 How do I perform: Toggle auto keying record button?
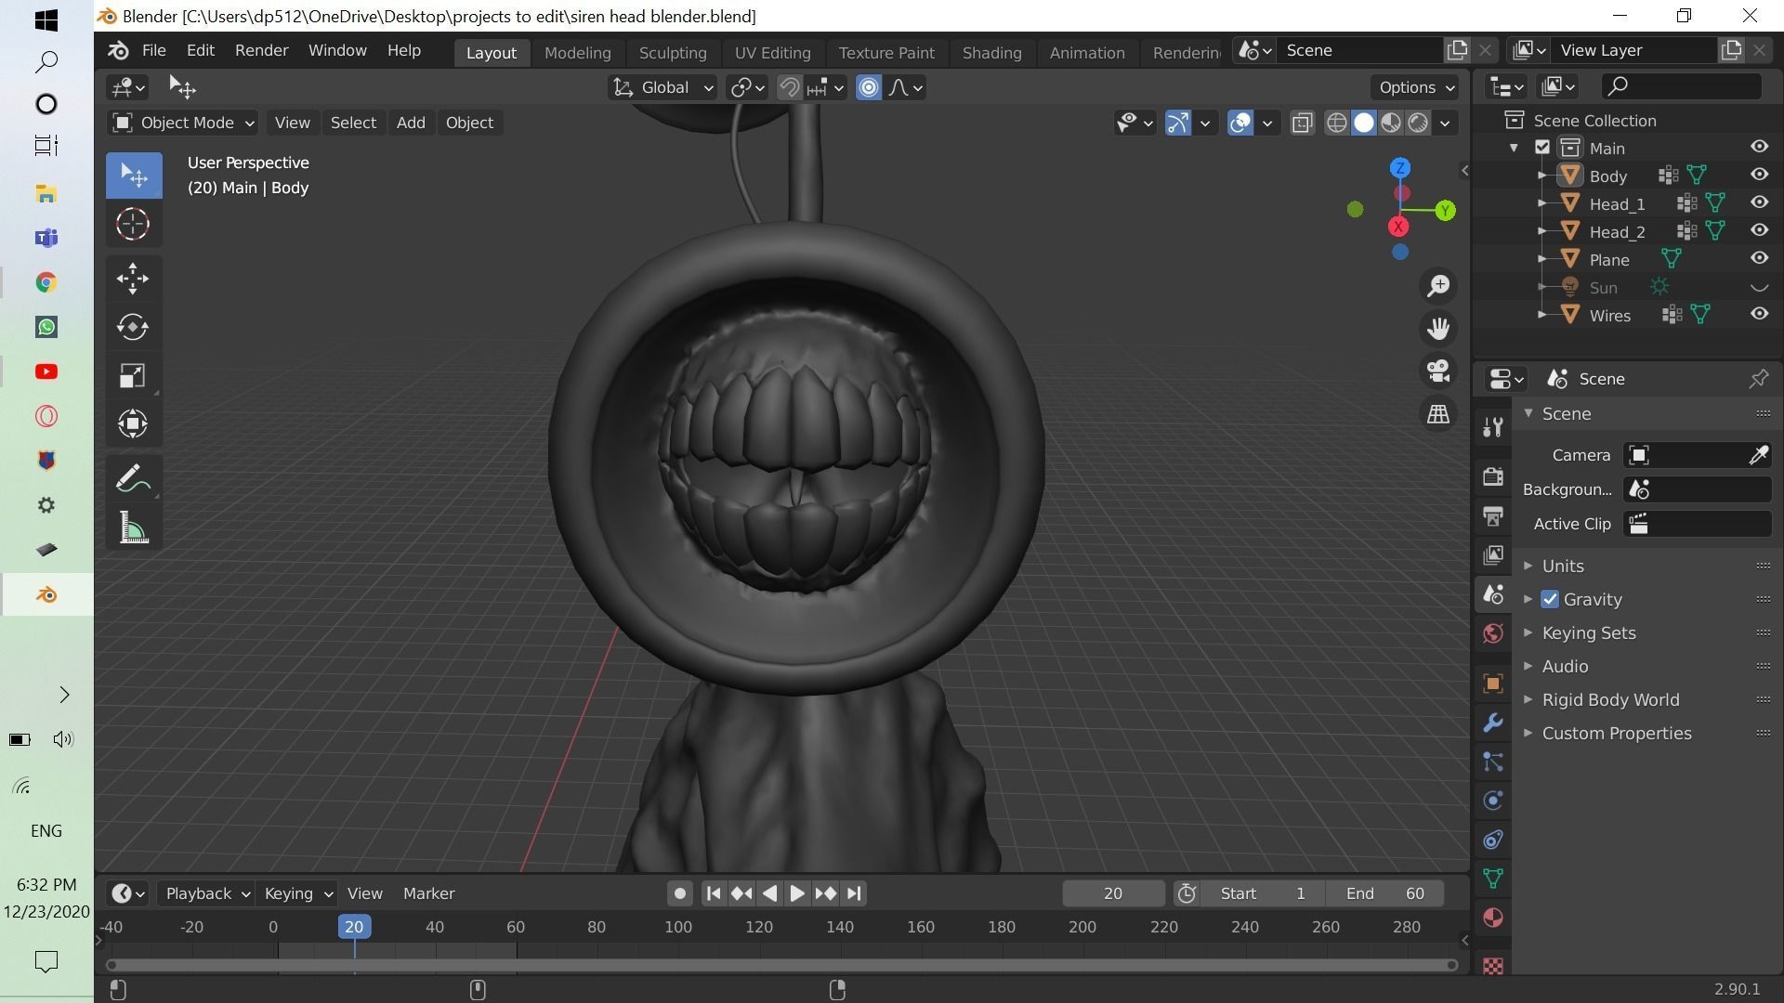pos(679,893)
